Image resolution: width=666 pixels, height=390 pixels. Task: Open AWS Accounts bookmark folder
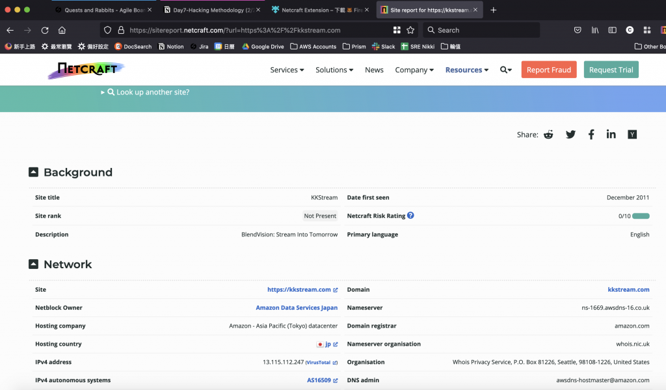(313, 46)
